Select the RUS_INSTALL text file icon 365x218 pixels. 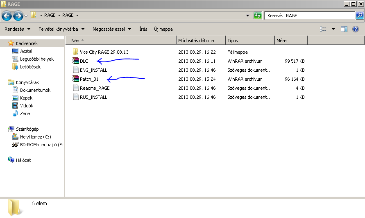pos(76,97)
